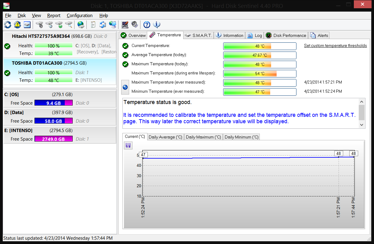374x244 pixels.
Task: Open the File menu
Action: tap(8, 16)
